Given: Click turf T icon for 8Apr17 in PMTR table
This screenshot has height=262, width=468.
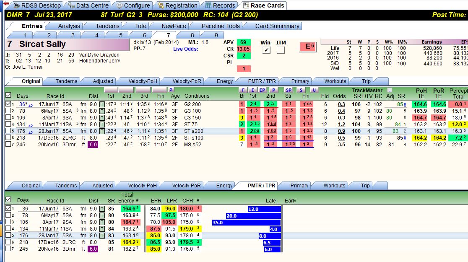Looking at the screenshot, I should pos(102,222).
